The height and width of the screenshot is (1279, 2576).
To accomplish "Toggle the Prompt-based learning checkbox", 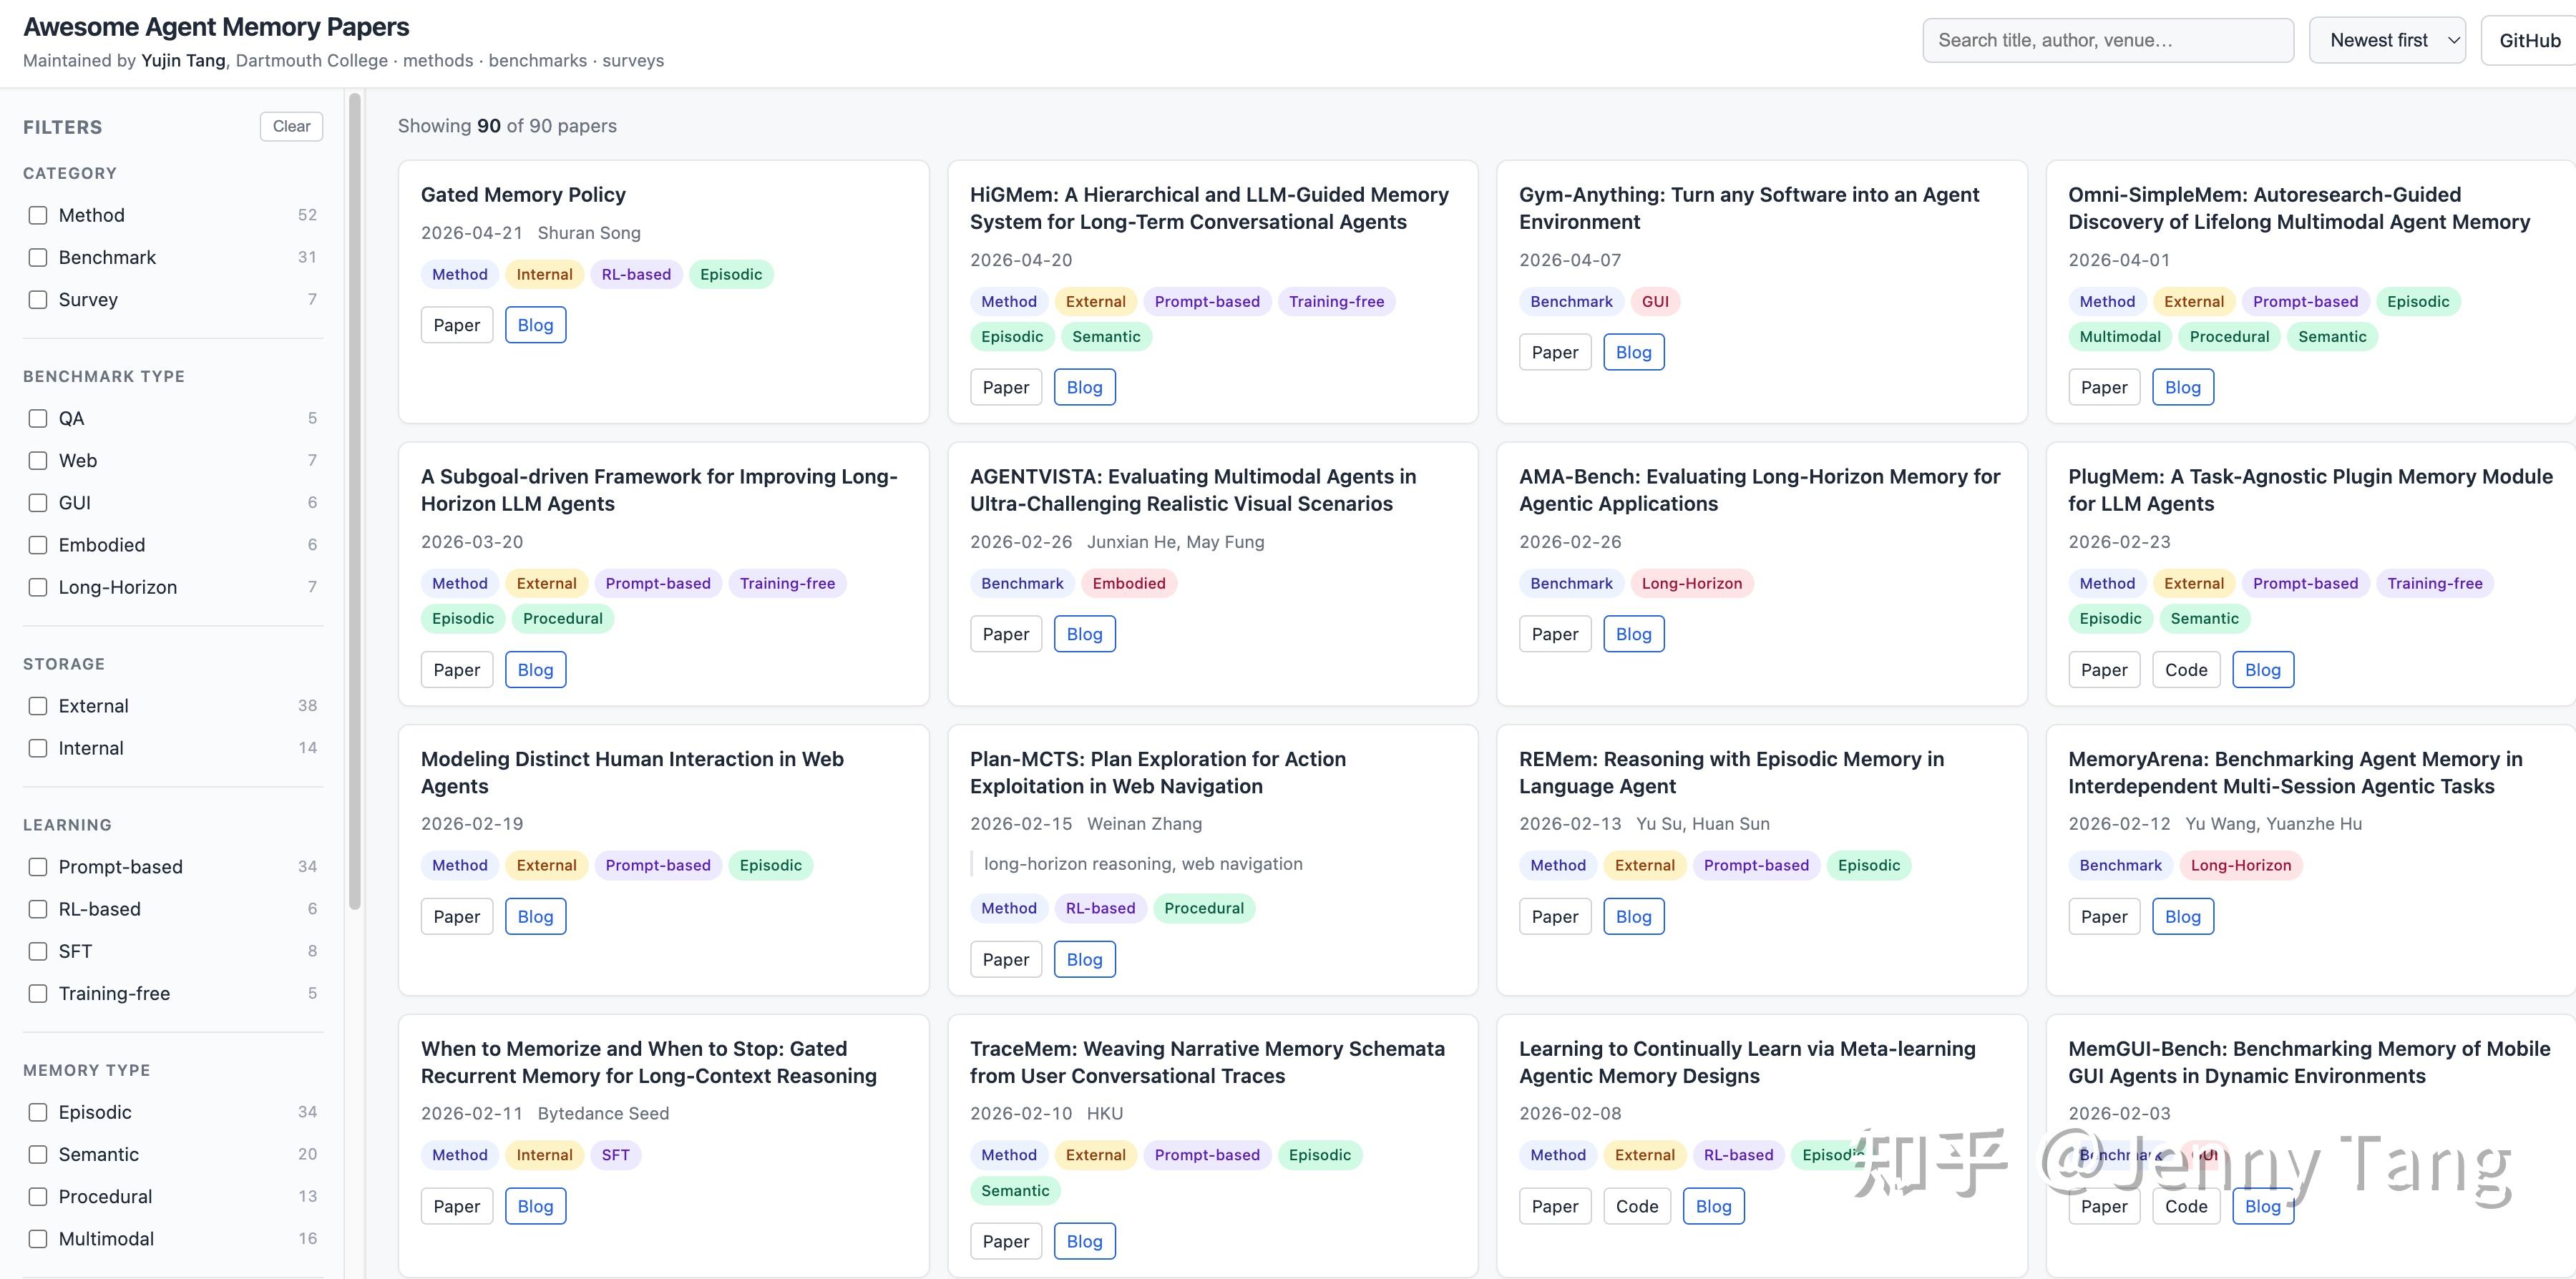I will [38, 867].
